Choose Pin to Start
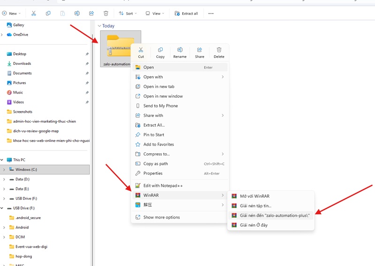Image resolution: width=375 pixels, height=266 pixels. (x=180, y=134)
